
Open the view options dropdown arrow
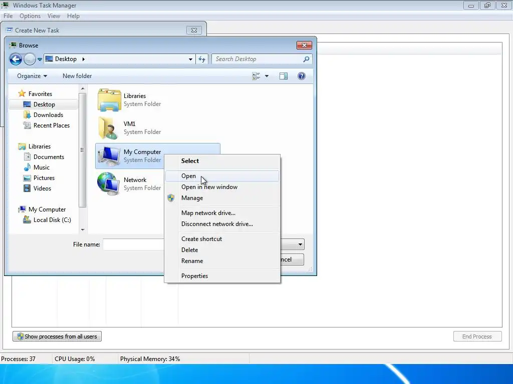(267, 76)
